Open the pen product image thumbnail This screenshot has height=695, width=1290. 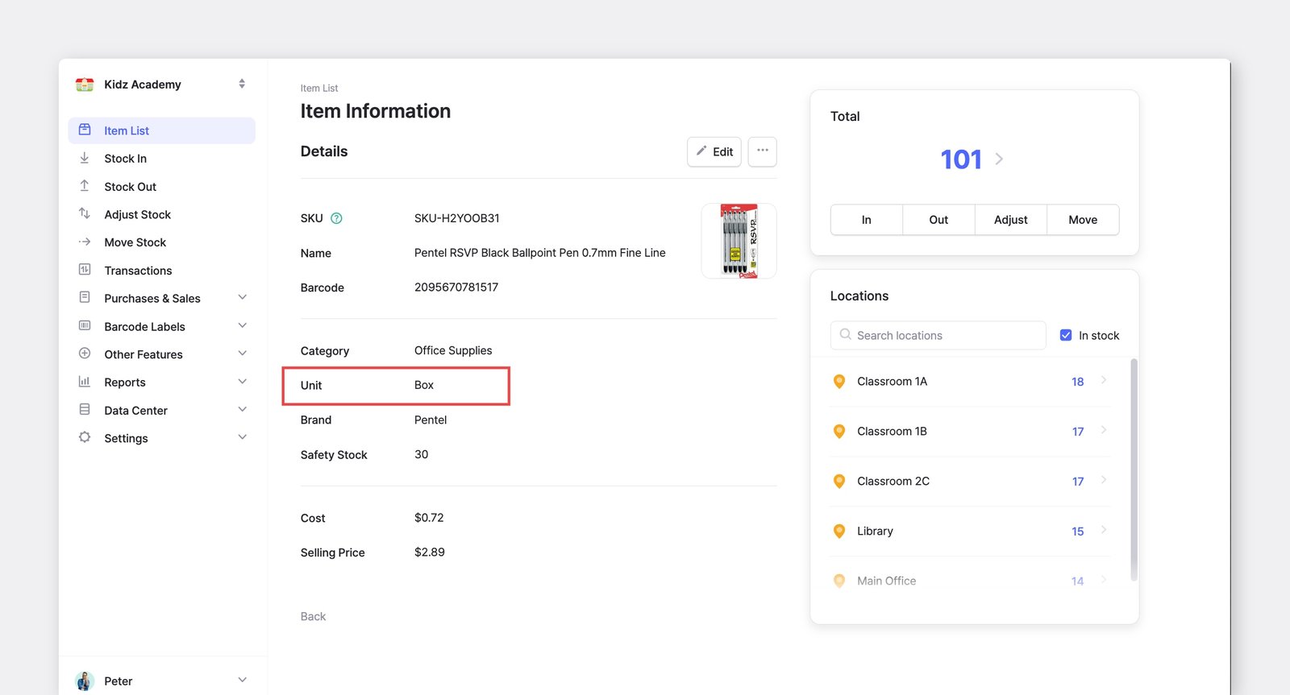[739, 241]
